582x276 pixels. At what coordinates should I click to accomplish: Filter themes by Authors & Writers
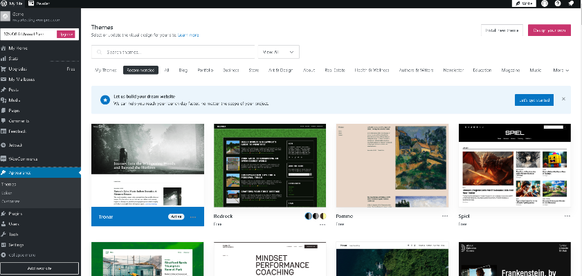coord(416,70)
